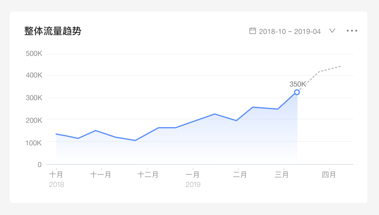Expand the date range dropdown chevron

click(x=332, y=31)
